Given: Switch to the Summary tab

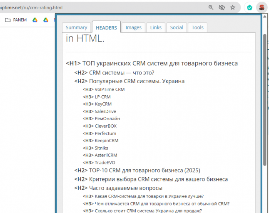Looking at the screenshot, I should (77, 27).
